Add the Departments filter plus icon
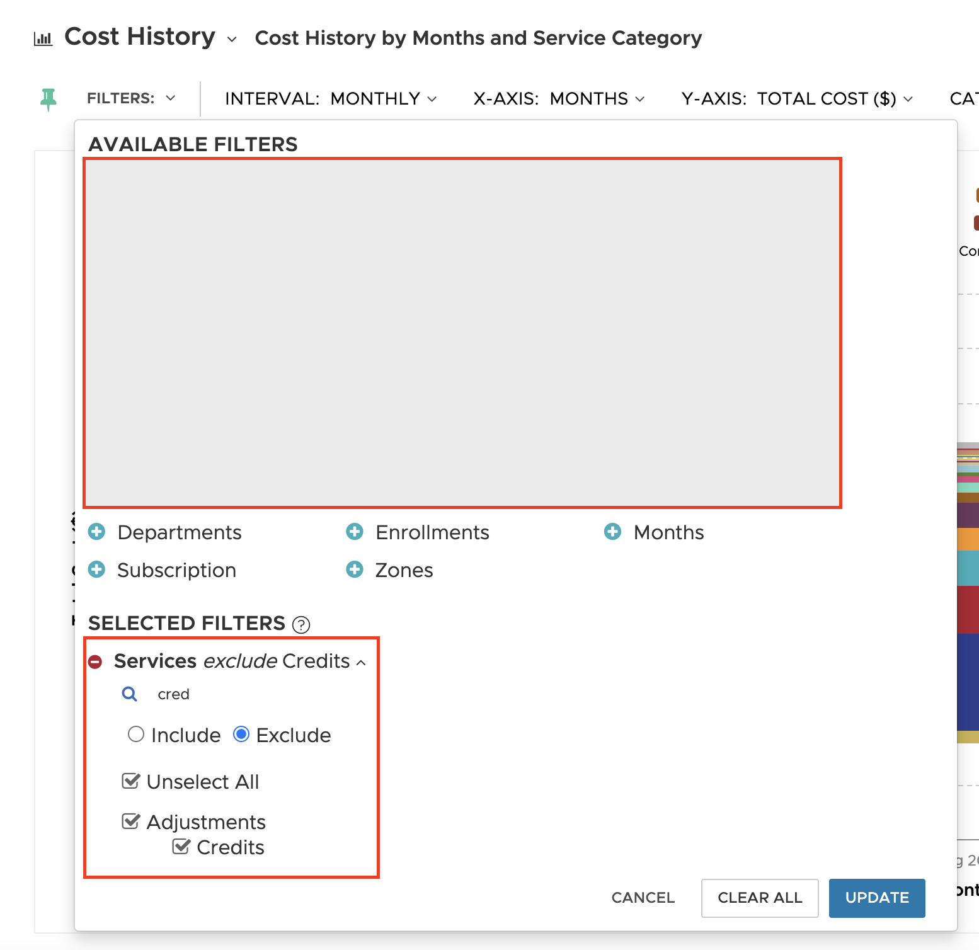 (97, 532)
